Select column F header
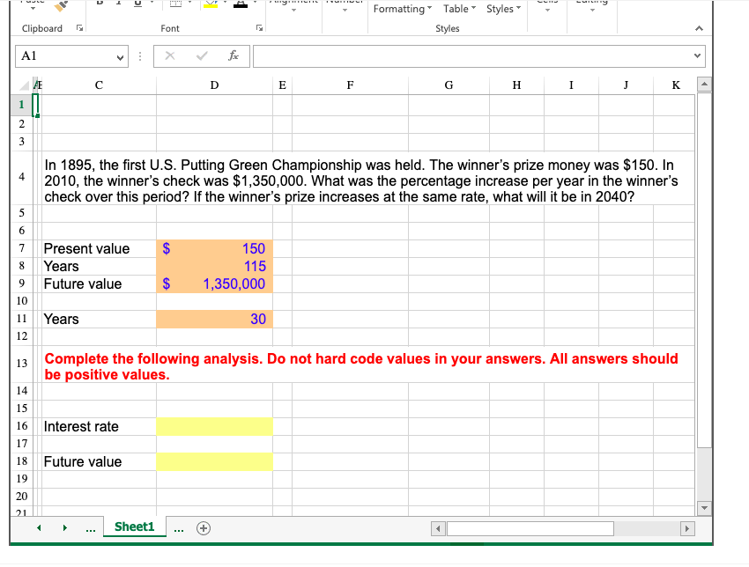Image resolution: width=749 pixels, height=567 pixels. (x=350, y=85)
